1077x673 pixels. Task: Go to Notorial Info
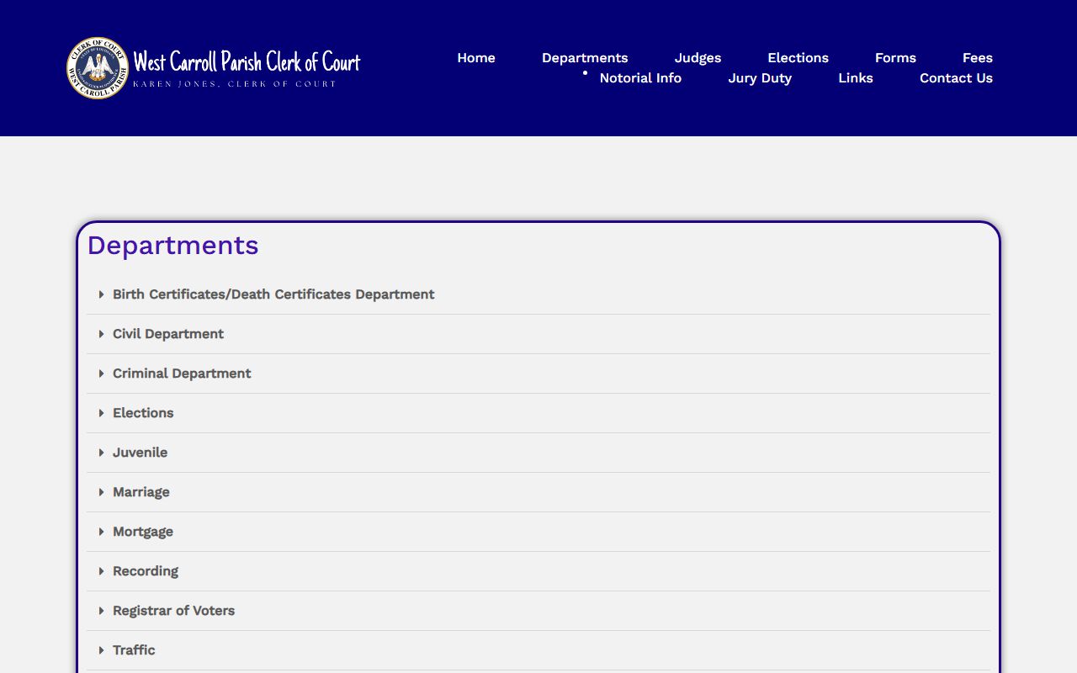(x=640, y=78)
